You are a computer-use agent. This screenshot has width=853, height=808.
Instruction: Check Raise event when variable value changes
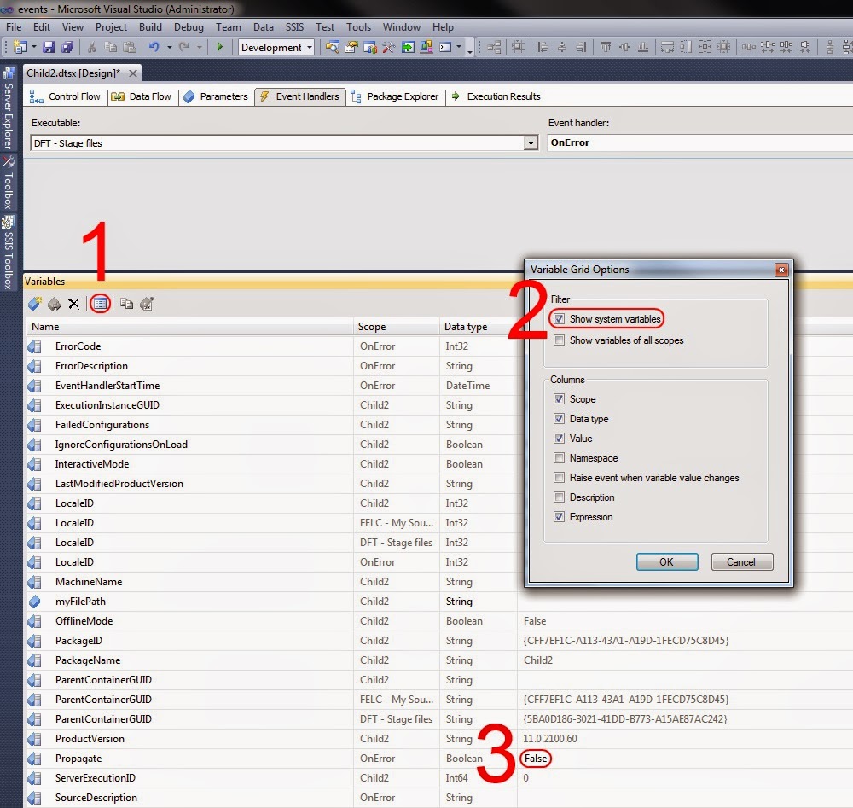pyautogui.click(x=560, y=477)
